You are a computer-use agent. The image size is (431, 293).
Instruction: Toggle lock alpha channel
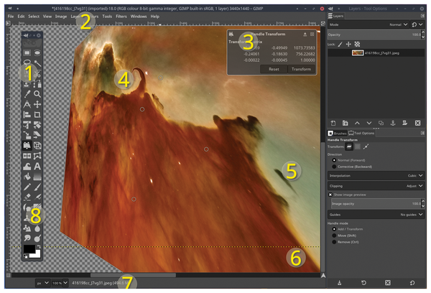click(357, 44)
